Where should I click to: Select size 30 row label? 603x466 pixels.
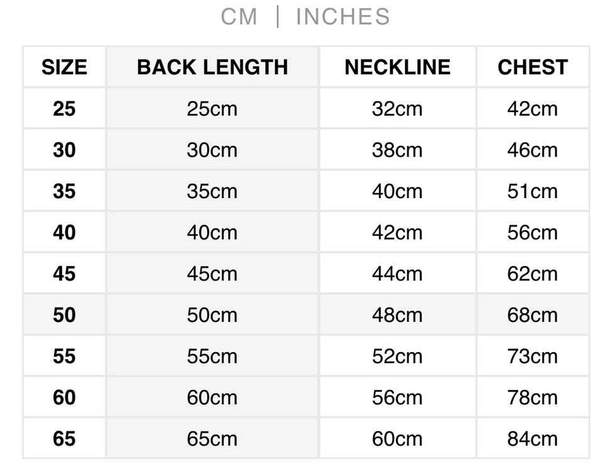pyautogui.click(x=64, y=150)
